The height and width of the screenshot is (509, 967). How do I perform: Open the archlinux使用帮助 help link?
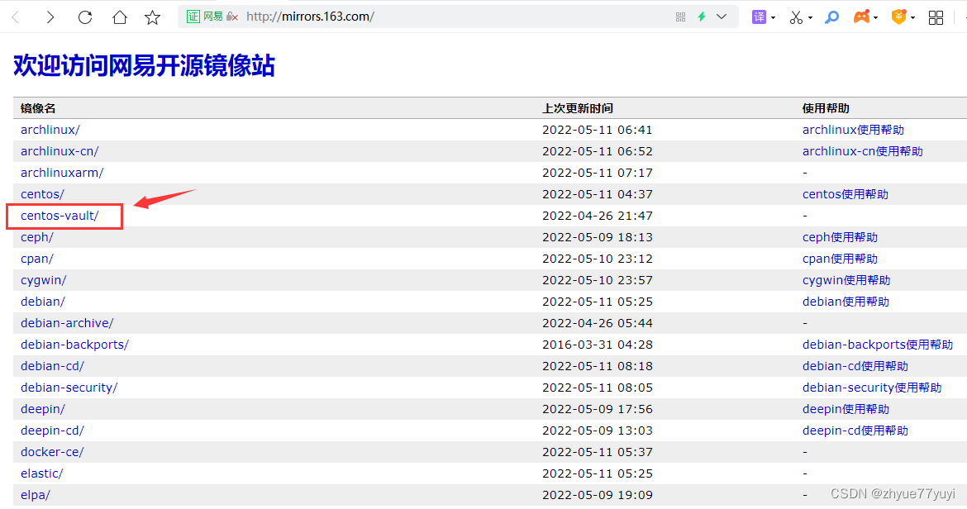coord(853,130)
